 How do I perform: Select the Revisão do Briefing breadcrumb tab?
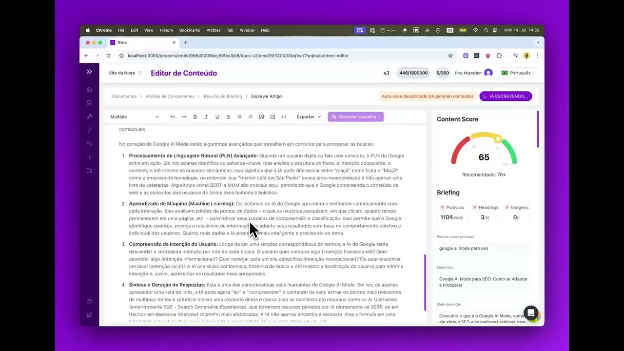click(223, 96)
